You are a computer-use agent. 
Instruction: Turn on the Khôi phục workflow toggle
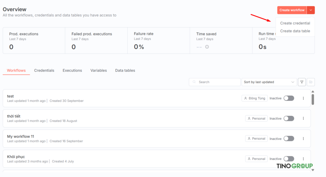pos(289,159)
